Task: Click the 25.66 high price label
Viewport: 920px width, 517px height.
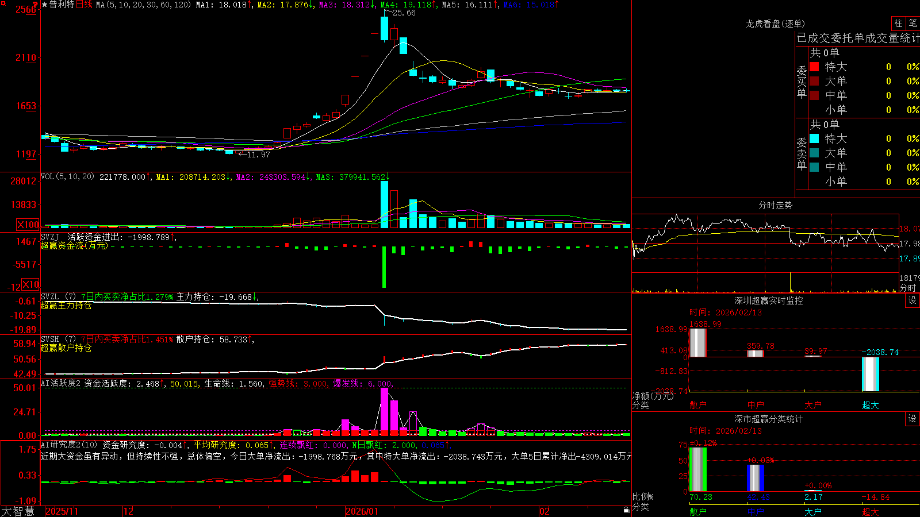Action: 404,13
